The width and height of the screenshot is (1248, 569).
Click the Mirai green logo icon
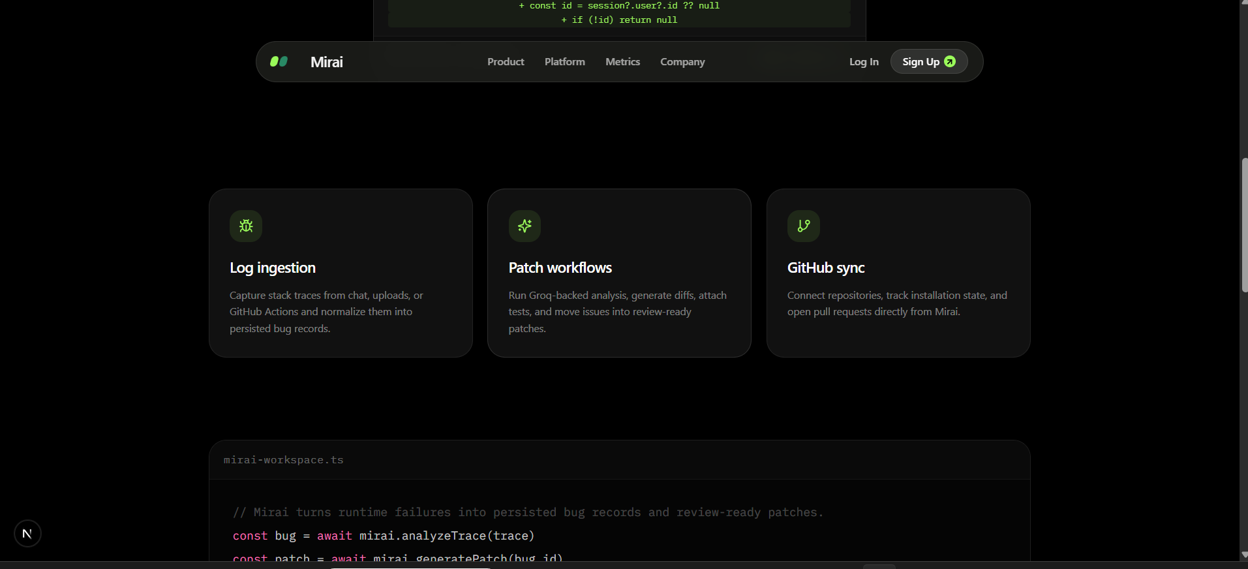(279, 61)
